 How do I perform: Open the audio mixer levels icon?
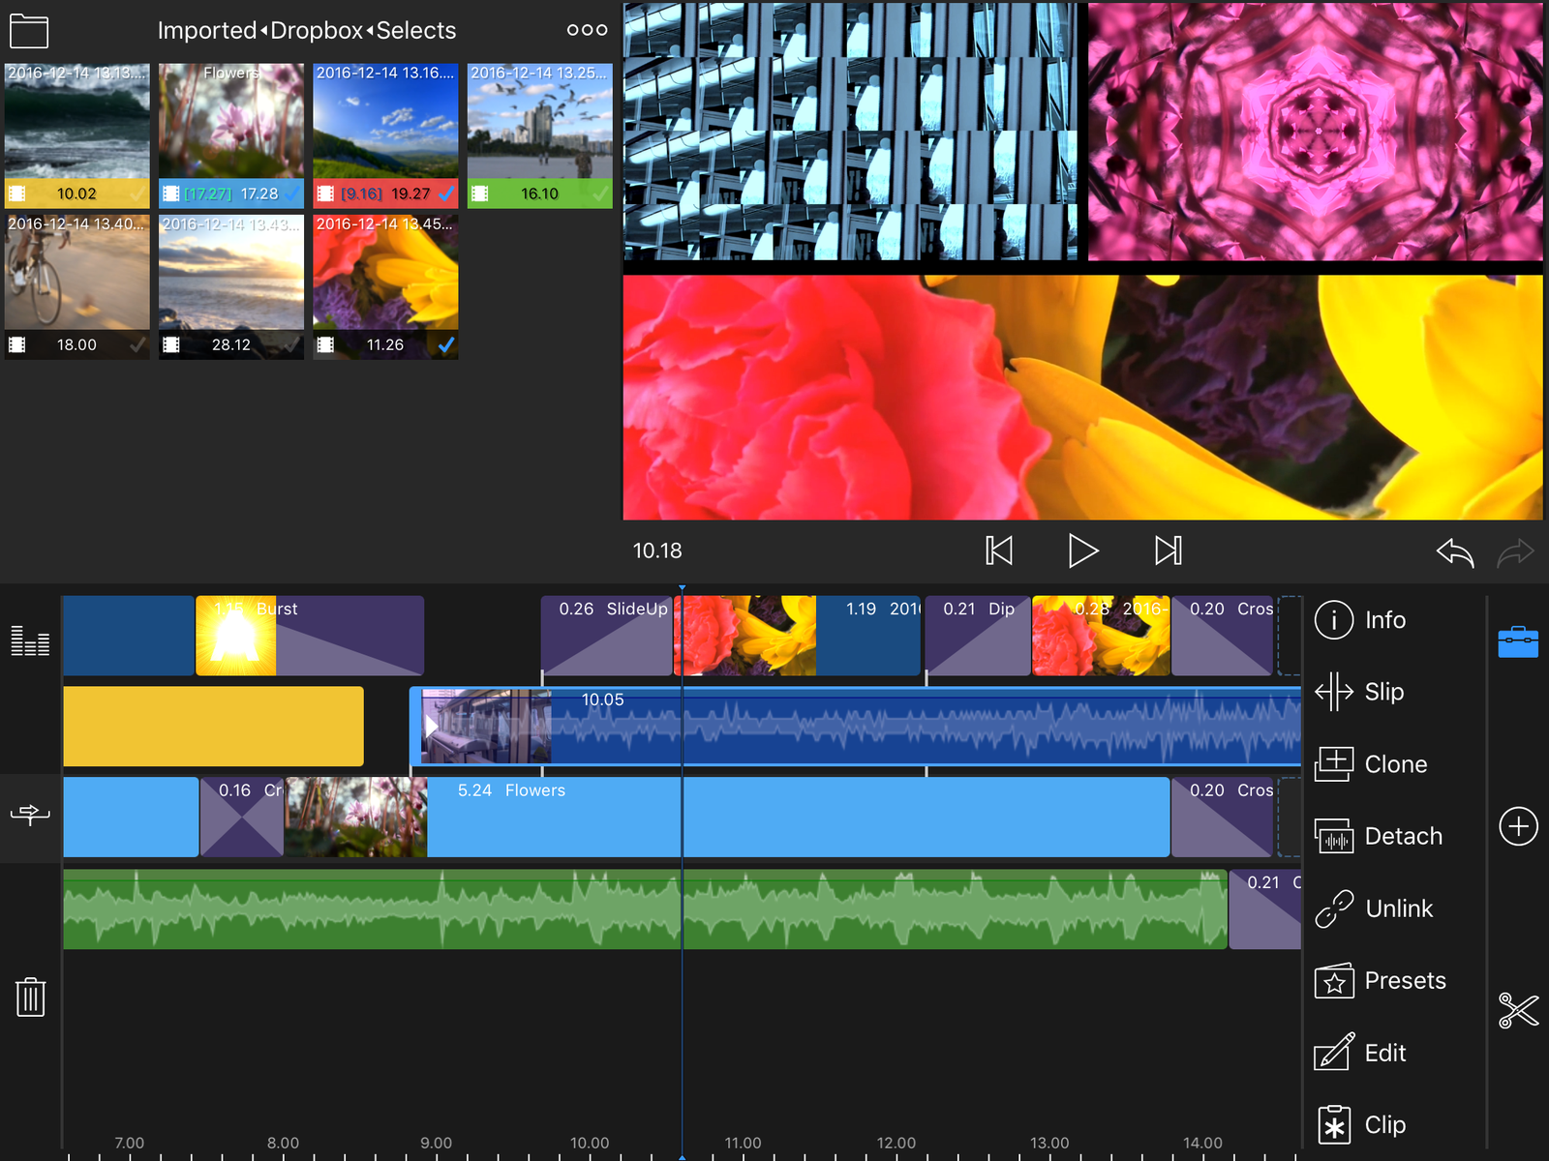(30, 640)
